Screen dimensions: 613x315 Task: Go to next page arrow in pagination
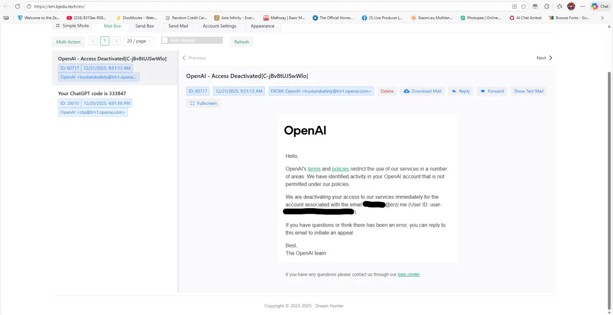pyautogui.click(x=116, y=41)
